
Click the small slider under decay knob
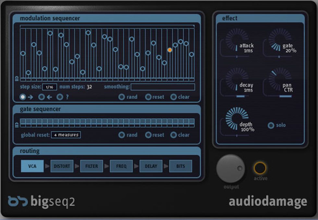237,96
